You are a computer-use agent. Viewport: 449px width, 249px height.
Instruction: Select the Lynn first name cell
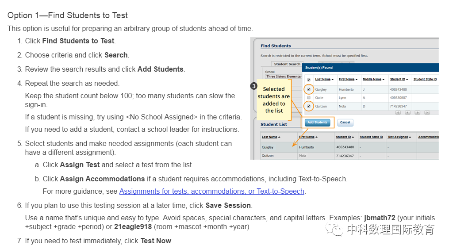(342, 98)
